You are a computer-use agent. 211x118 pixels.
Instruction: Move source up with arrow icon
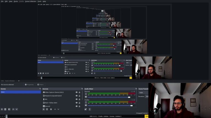[x=55, y=109]
